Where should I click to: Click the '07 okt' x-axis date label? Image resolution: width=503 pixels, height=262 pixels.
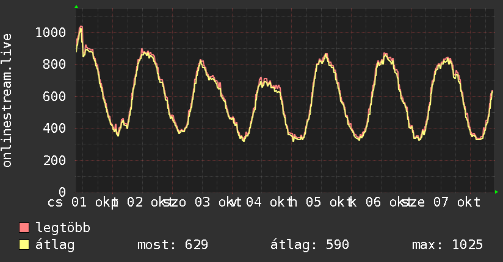[x=457, y=202]
